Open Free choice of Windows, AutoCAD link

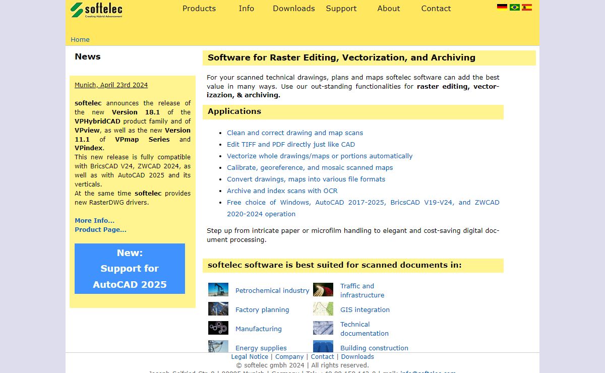(363, 208)
